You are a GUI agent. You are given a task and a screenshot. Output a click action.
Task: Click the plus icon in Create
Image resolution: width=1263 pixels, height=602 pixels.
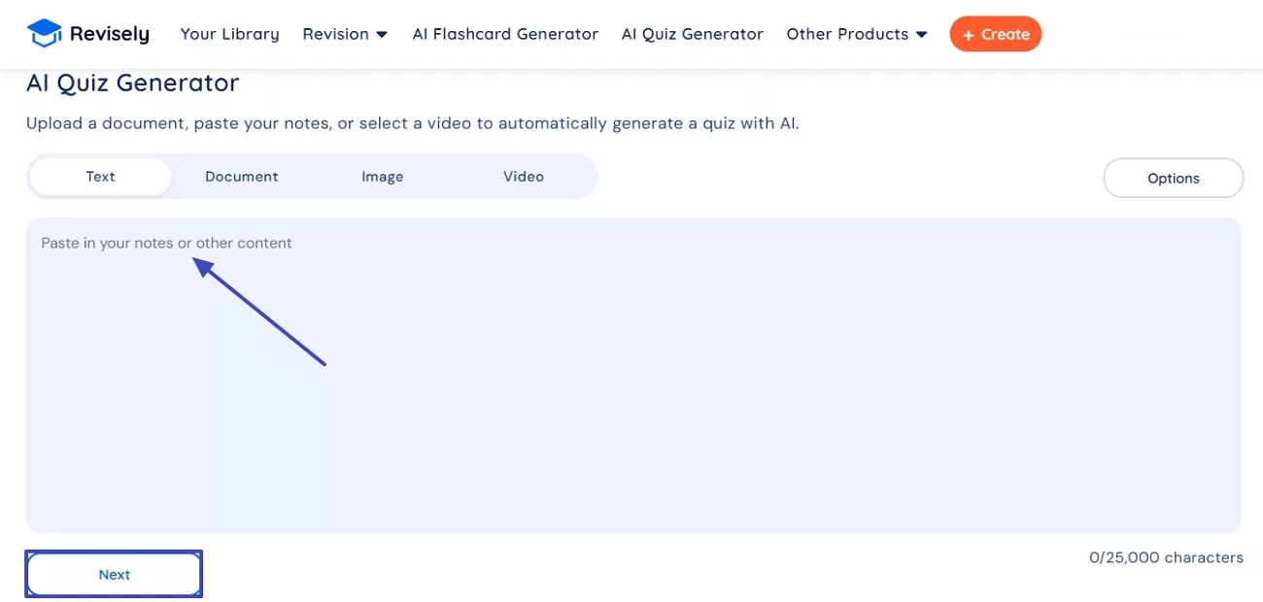point(968,35)
